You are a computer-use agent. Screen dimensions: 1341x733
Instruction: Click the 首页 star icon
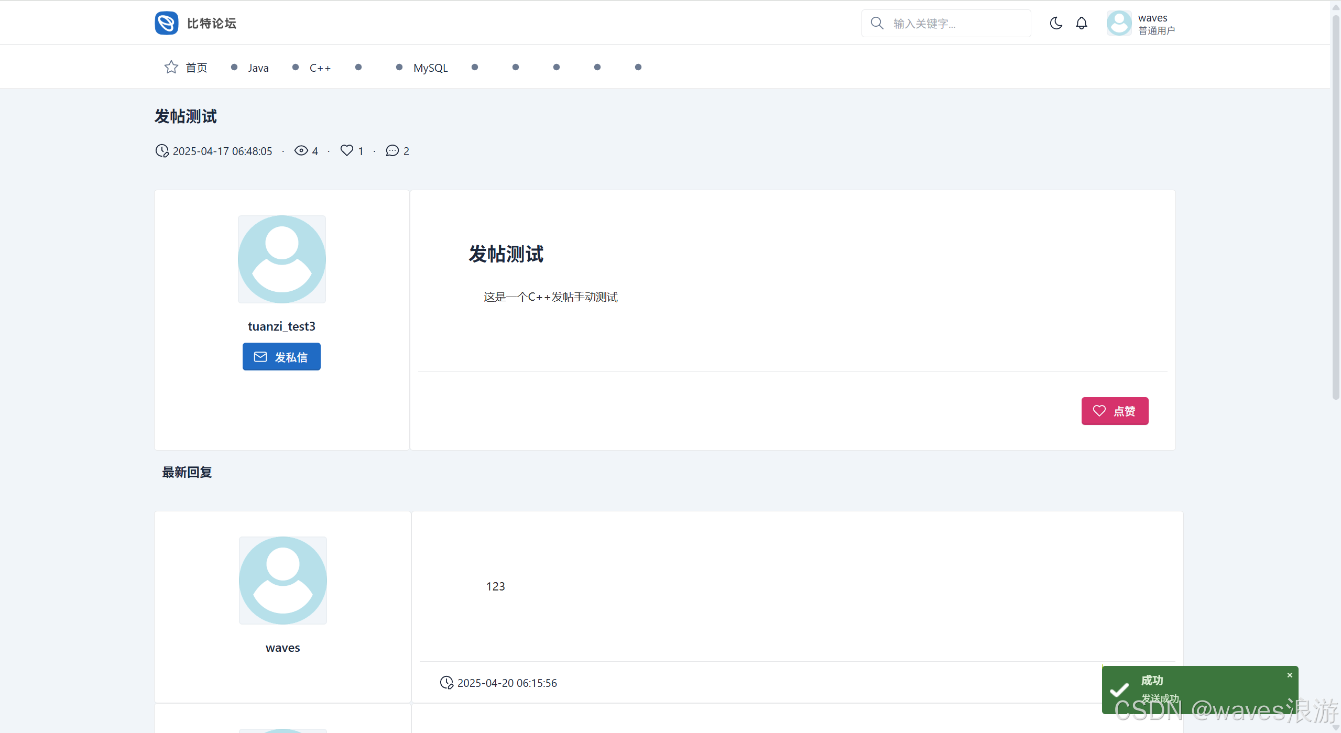[171, 67]
